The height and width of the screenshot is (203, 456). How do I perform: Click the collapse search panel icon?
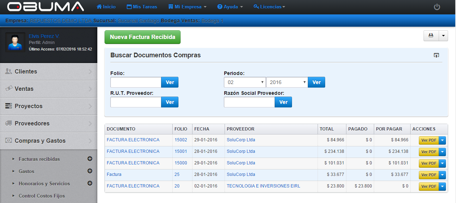point(436,55)
